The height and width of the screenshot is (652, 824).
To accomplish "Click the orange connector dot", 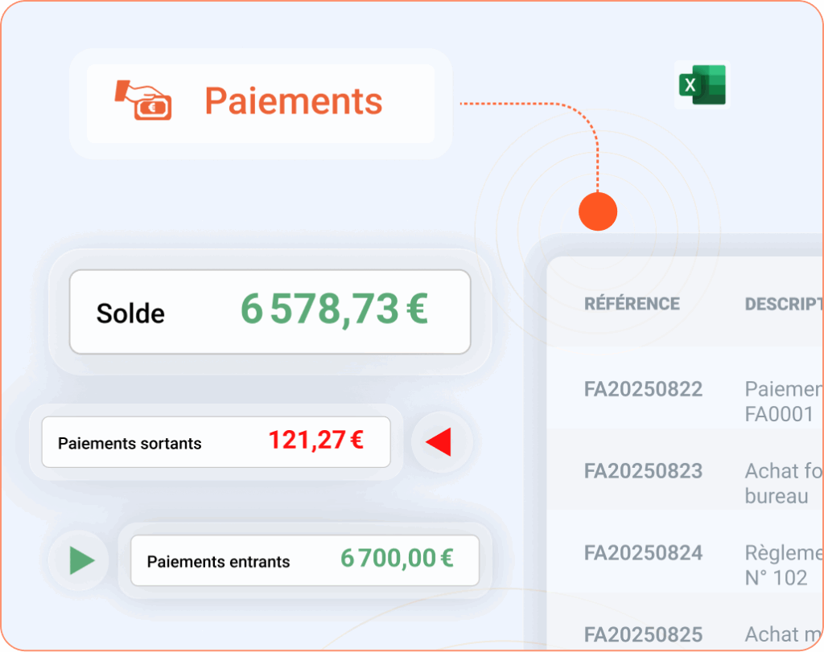I will pos(598,211).
